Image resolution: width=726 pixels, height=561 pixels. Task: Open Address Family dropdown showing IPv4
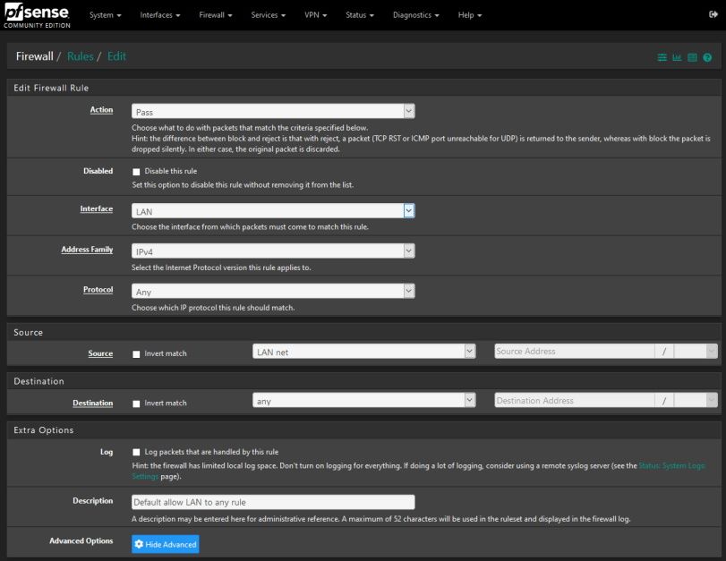(273, 251)
